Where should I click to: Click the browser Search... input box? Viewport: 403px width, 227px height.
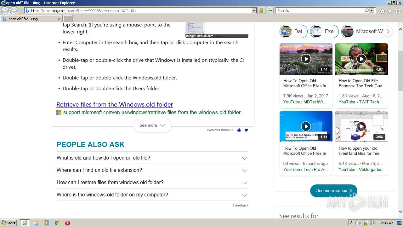click(x=320, y=11)
